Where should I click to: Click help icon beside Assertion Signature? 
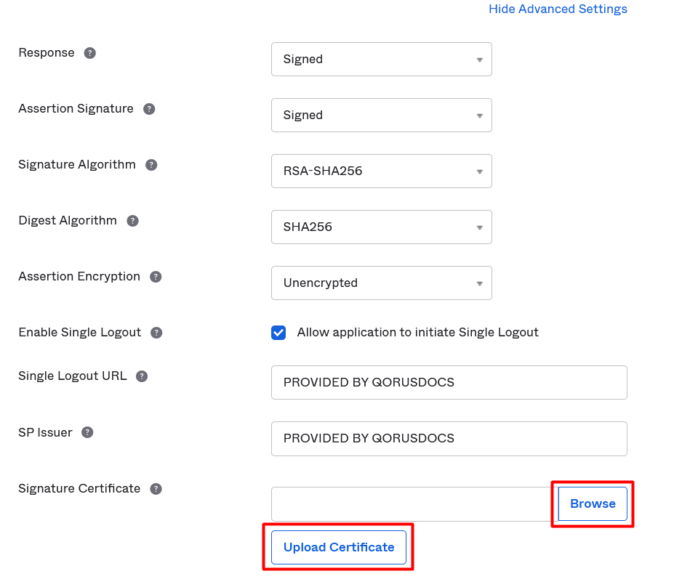149,109
